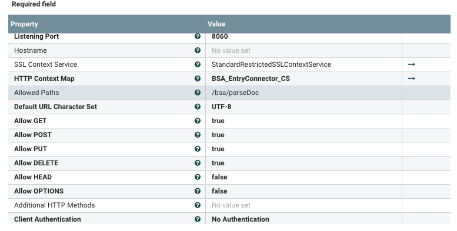Click help icon for Additional HTTP Methods
Viewport: 457px width, 231px height.
coord(197,205)
